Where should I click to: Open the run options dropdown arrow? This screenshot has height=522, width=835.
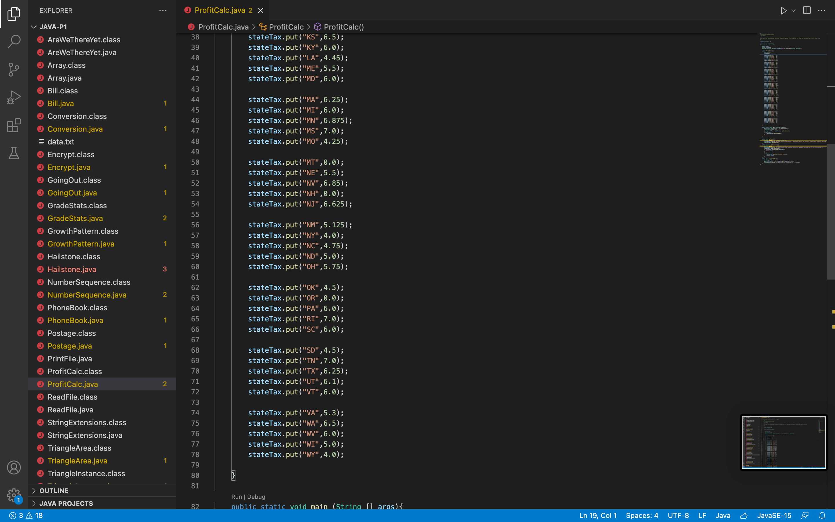click(x=793, y=11)
